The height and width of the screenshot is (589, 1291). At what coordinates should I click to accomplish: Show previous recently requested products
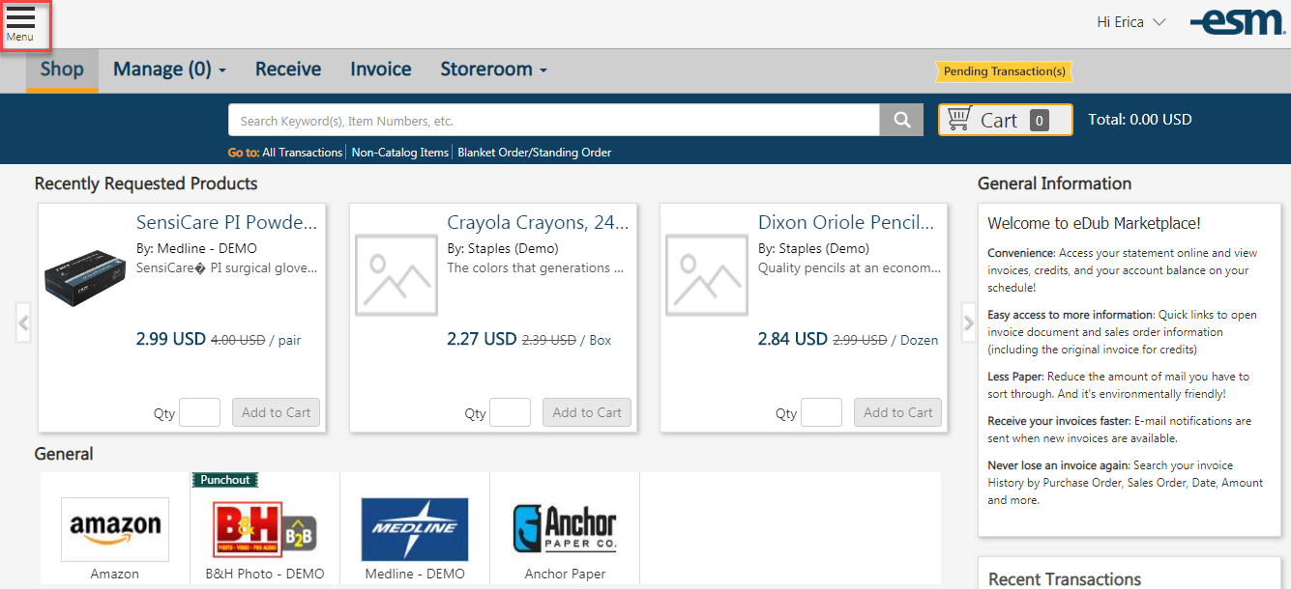[x=24, y=323]
